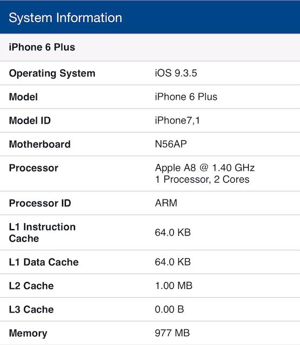The image size is (300, 345).
Task: Tap the L1 Data Cache 64.0 KB value
Action: coord(173,262)
